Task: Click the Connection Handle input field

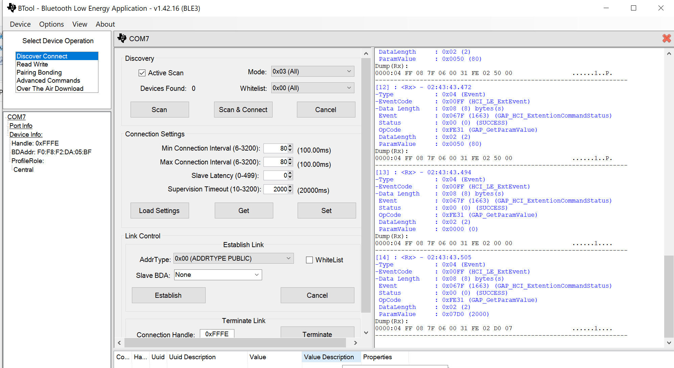Action: 217,334
